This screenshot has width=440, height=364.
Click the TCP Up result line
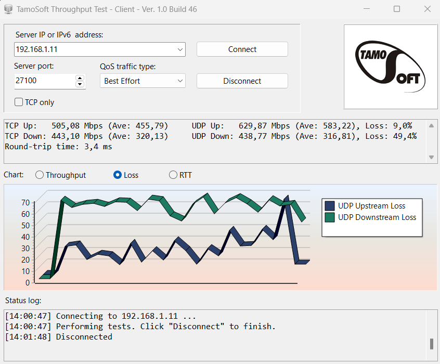[86, 126]
